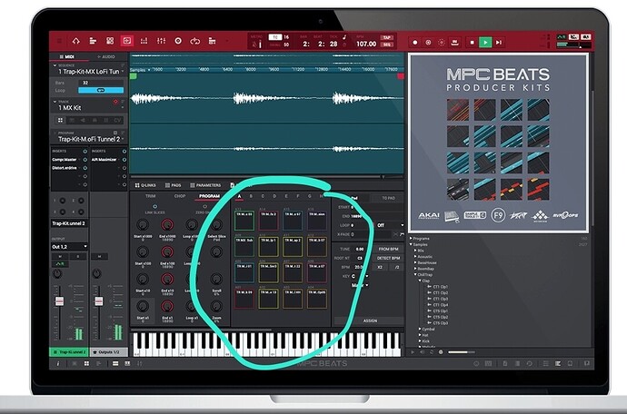627x414 pixels.
Task: Click the pad grid icon in toolbar
Action: click(110, 41)
